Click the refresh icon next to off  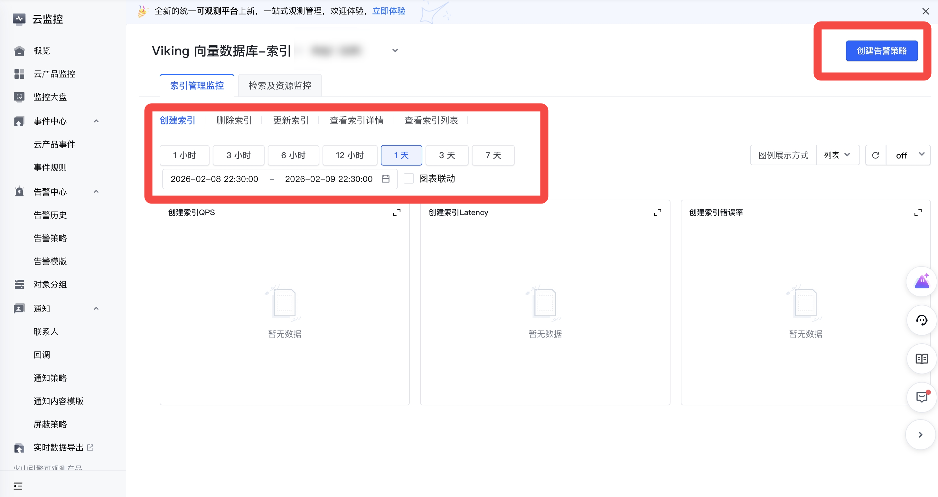(875, 155)
